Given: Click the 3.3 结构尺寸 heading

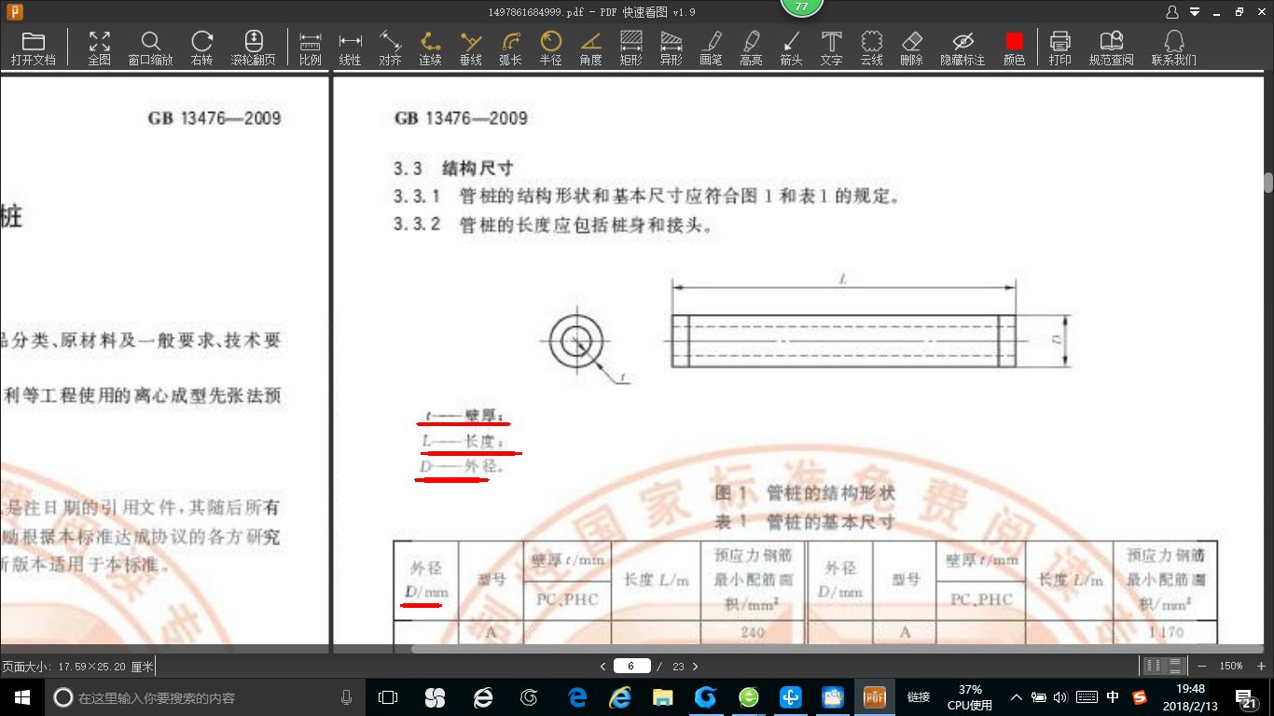Looking at the screenshot, I should point(452,169).
